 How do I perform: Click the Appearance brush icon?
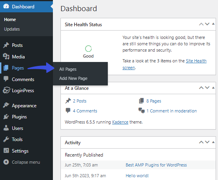[x=6, y=105]
